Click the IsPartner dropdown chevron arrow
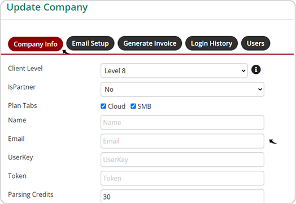296x204 pixels. pyautogui.click(x=260, y=90)
